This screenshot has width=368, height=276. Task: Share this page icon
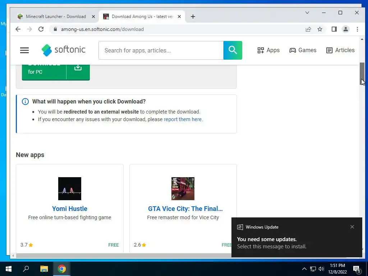308,29
